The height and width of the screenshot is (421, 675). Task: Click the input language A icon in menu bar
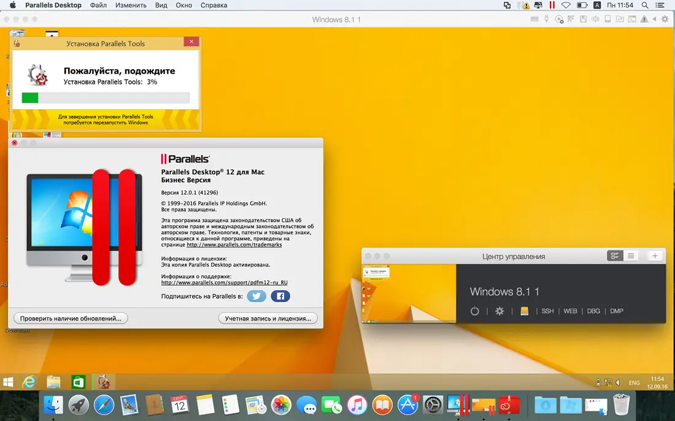(597, 5)
